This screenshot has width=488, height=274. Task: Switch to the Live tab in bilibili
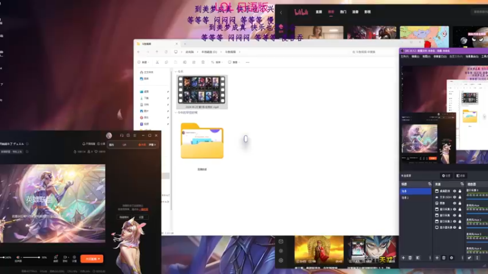click(x=318, y=12)
